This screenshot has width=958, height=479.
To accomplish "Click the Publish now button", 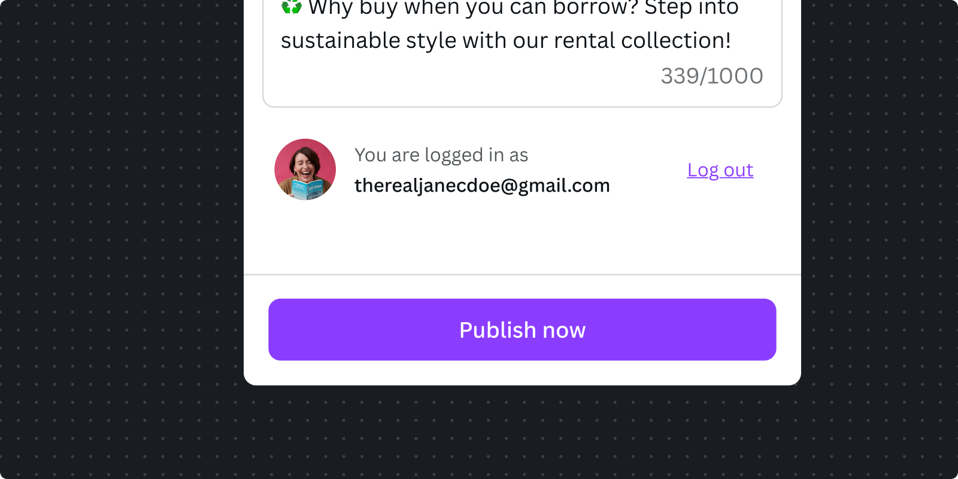I will (x=522, y=329).
